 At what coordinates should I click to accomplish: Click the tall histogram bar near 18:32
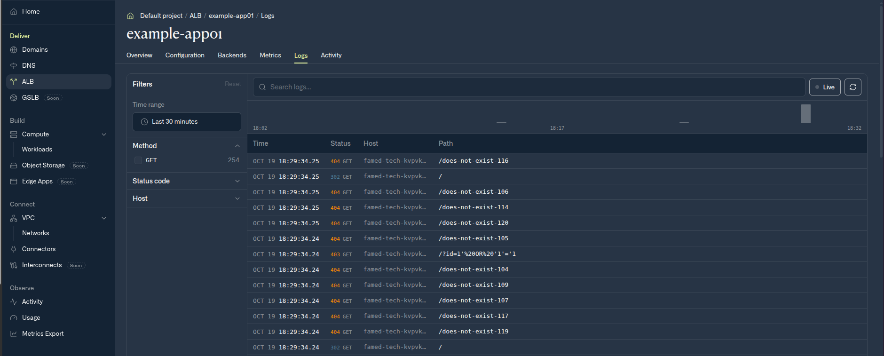tap(806, 114)
